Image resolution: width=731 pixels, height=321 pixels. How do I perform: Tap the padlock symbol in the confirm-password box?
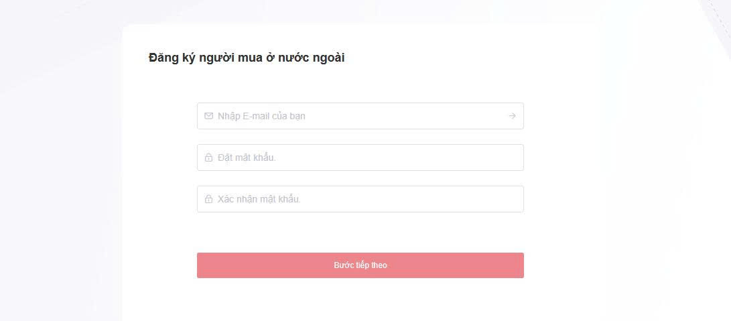click(209, 200)
